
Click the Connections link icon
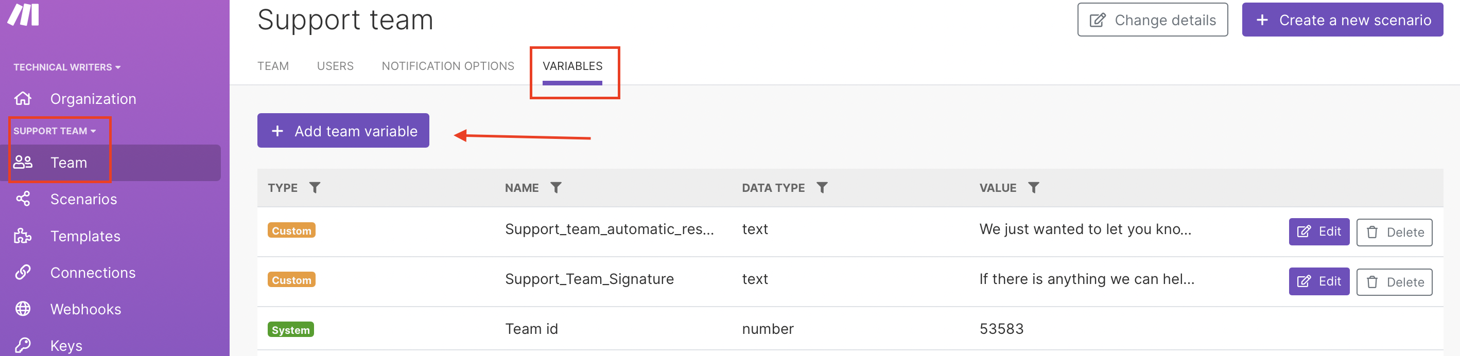[x=23, y=272]
